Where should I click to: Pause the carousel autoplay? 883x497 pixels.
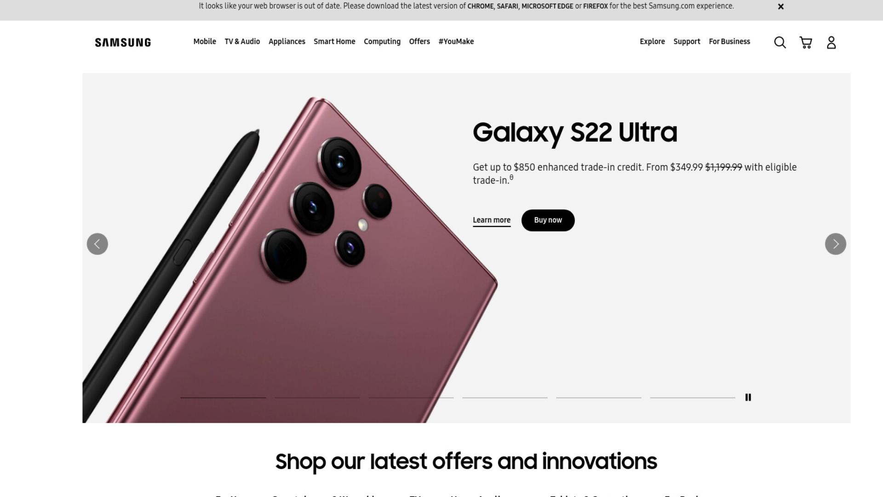[x=748, y=397]
